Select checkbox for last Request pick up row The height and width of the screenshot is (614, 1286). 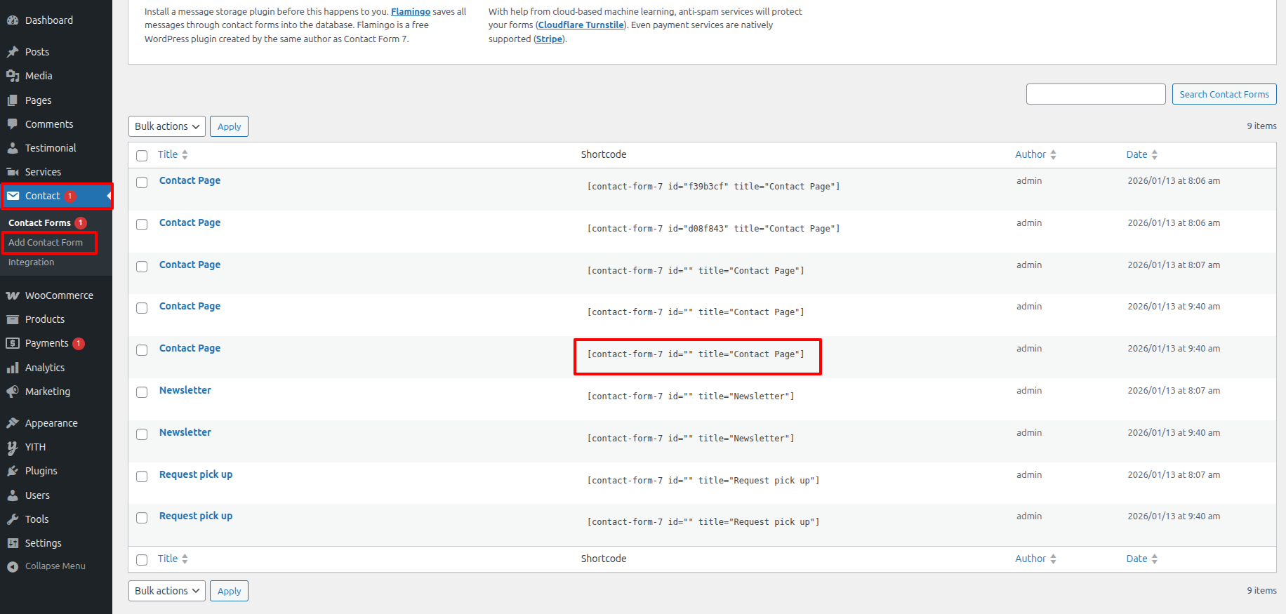[142, 518]
